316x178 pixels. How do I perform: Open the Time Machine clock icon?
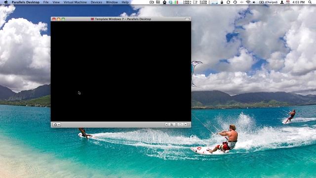pos(235,2)
